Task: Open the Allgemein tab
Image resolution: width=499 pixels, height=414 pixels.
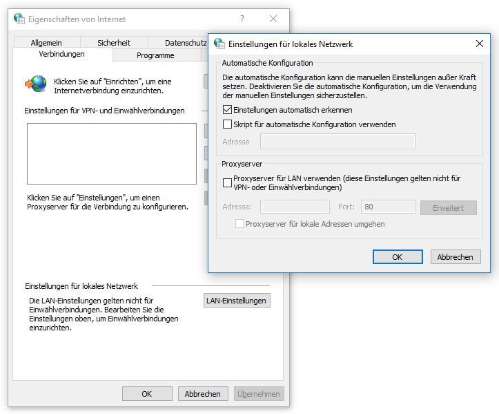Action: (46, 42)
